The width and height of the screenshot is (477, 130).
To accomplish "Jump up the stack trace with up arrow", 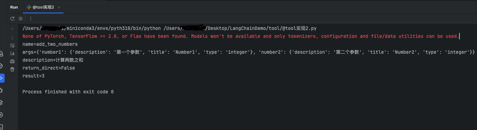I will pyautogui.click(x=12, y=30).
